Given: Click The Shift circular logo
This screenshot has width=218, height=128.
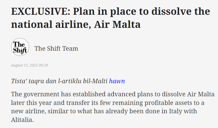Looking at the screenshot, I should [x=20, y=47].
